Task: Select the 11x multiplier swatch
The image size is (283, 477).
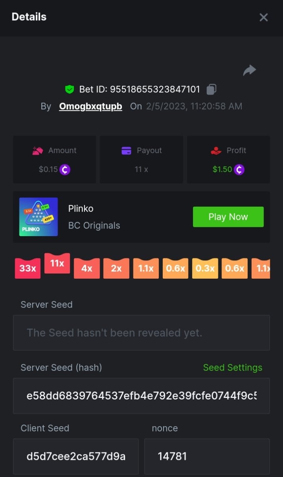Action: (57, 264)
